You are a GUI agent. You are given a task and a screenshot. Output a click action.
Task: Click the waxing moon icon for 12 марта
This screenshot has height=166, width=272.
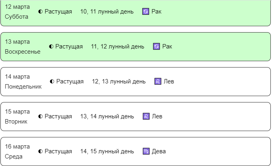point(40,12)
